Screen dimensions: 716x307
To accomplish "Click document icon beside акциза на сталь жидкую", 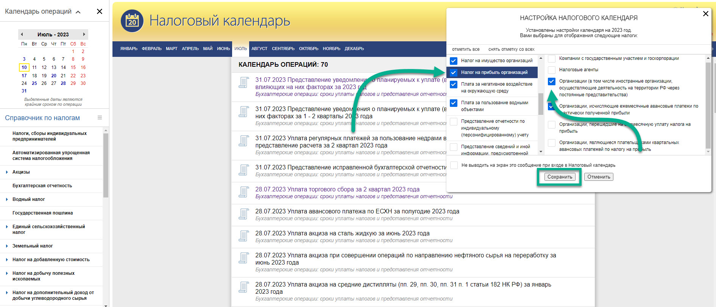I will [x=244, y=235].
